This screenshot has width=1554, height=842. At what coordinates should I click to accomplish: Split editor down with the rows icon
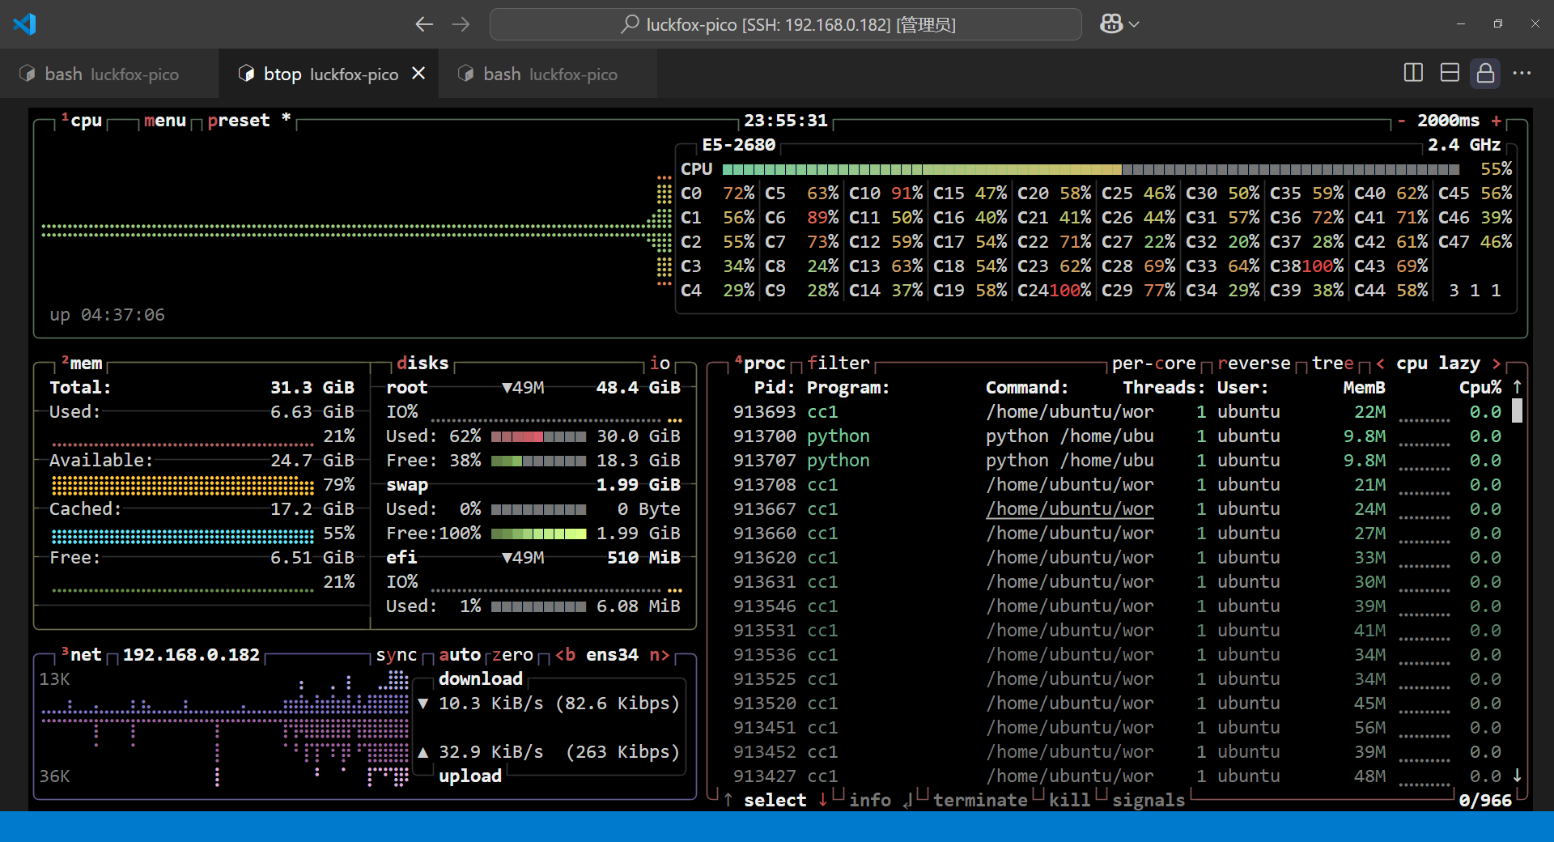pyautogui.click(x=1450, y=73)
